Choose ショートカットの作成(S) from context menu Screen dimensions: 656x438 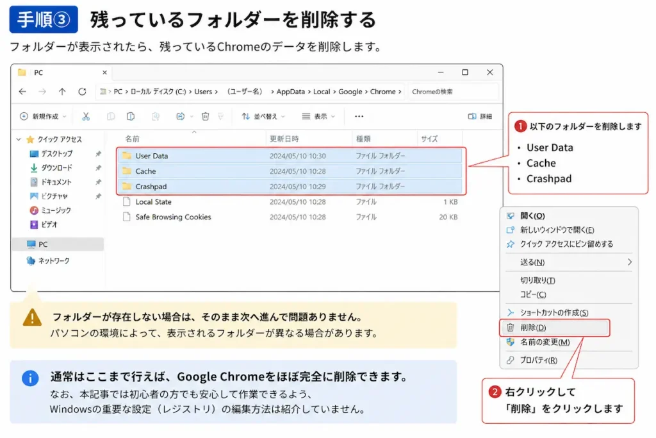click(569, 312)
